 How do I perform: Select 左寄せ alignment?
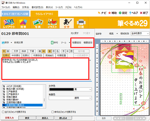pos(6,56)
